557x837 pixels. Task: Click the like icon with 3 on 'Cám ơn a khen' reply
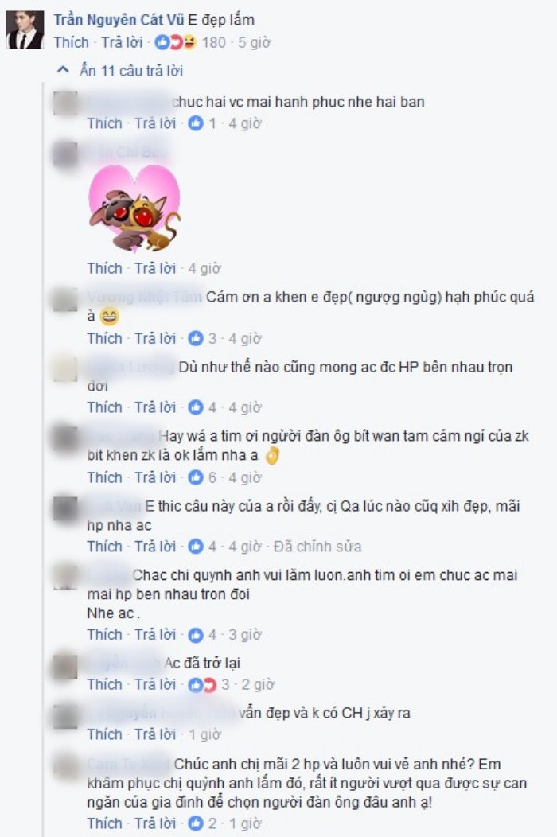(x=196, y=338)
